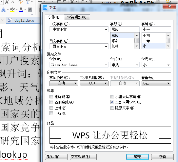Open the 下划线线型 dropdown
178x162 pixels.
[94, 83]
